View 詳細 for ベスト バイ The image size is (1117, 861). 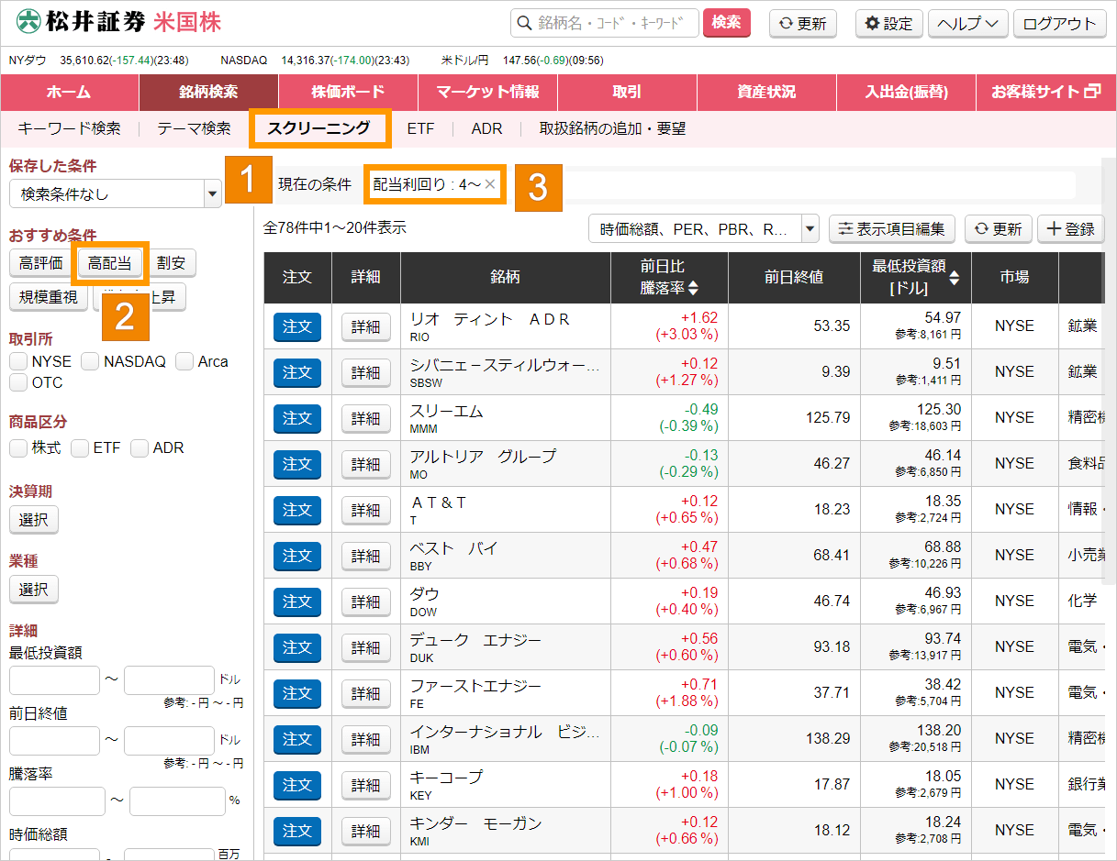coord(366,556)
